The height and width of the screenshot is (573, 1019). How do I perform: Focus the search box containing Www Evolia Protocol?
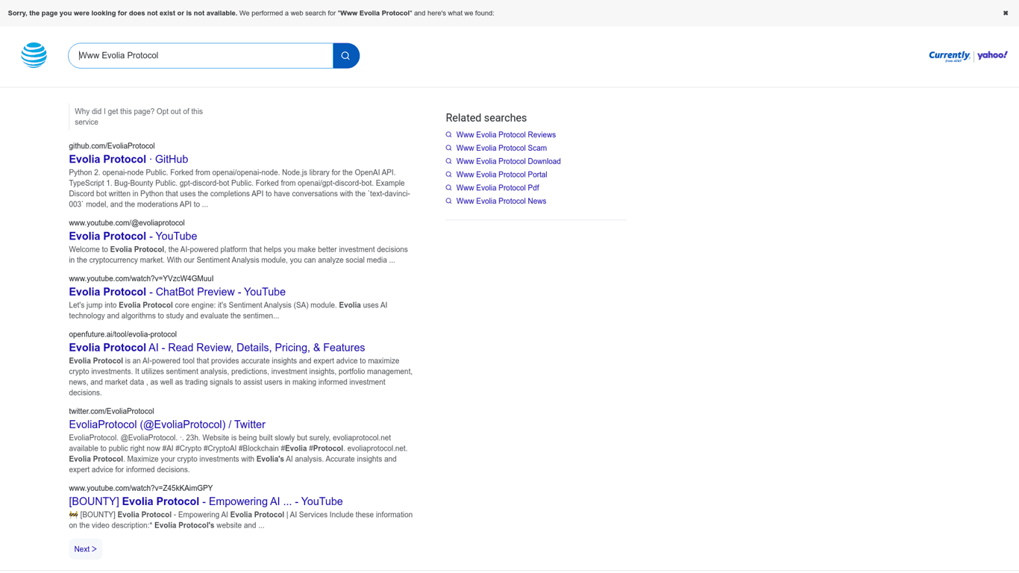(x=201, y=56)
